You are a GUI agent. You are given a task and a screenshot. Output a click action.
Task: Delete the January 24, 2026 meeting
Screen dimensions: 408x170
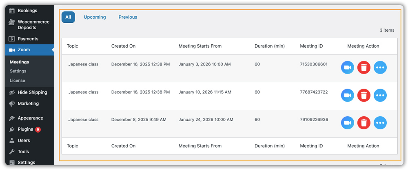pos(364,122)
